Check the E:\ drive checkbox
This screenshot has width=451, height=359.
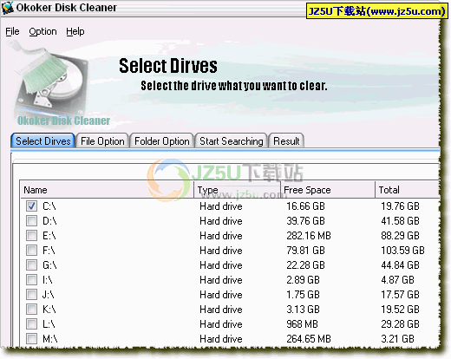(x=31, y=236)
